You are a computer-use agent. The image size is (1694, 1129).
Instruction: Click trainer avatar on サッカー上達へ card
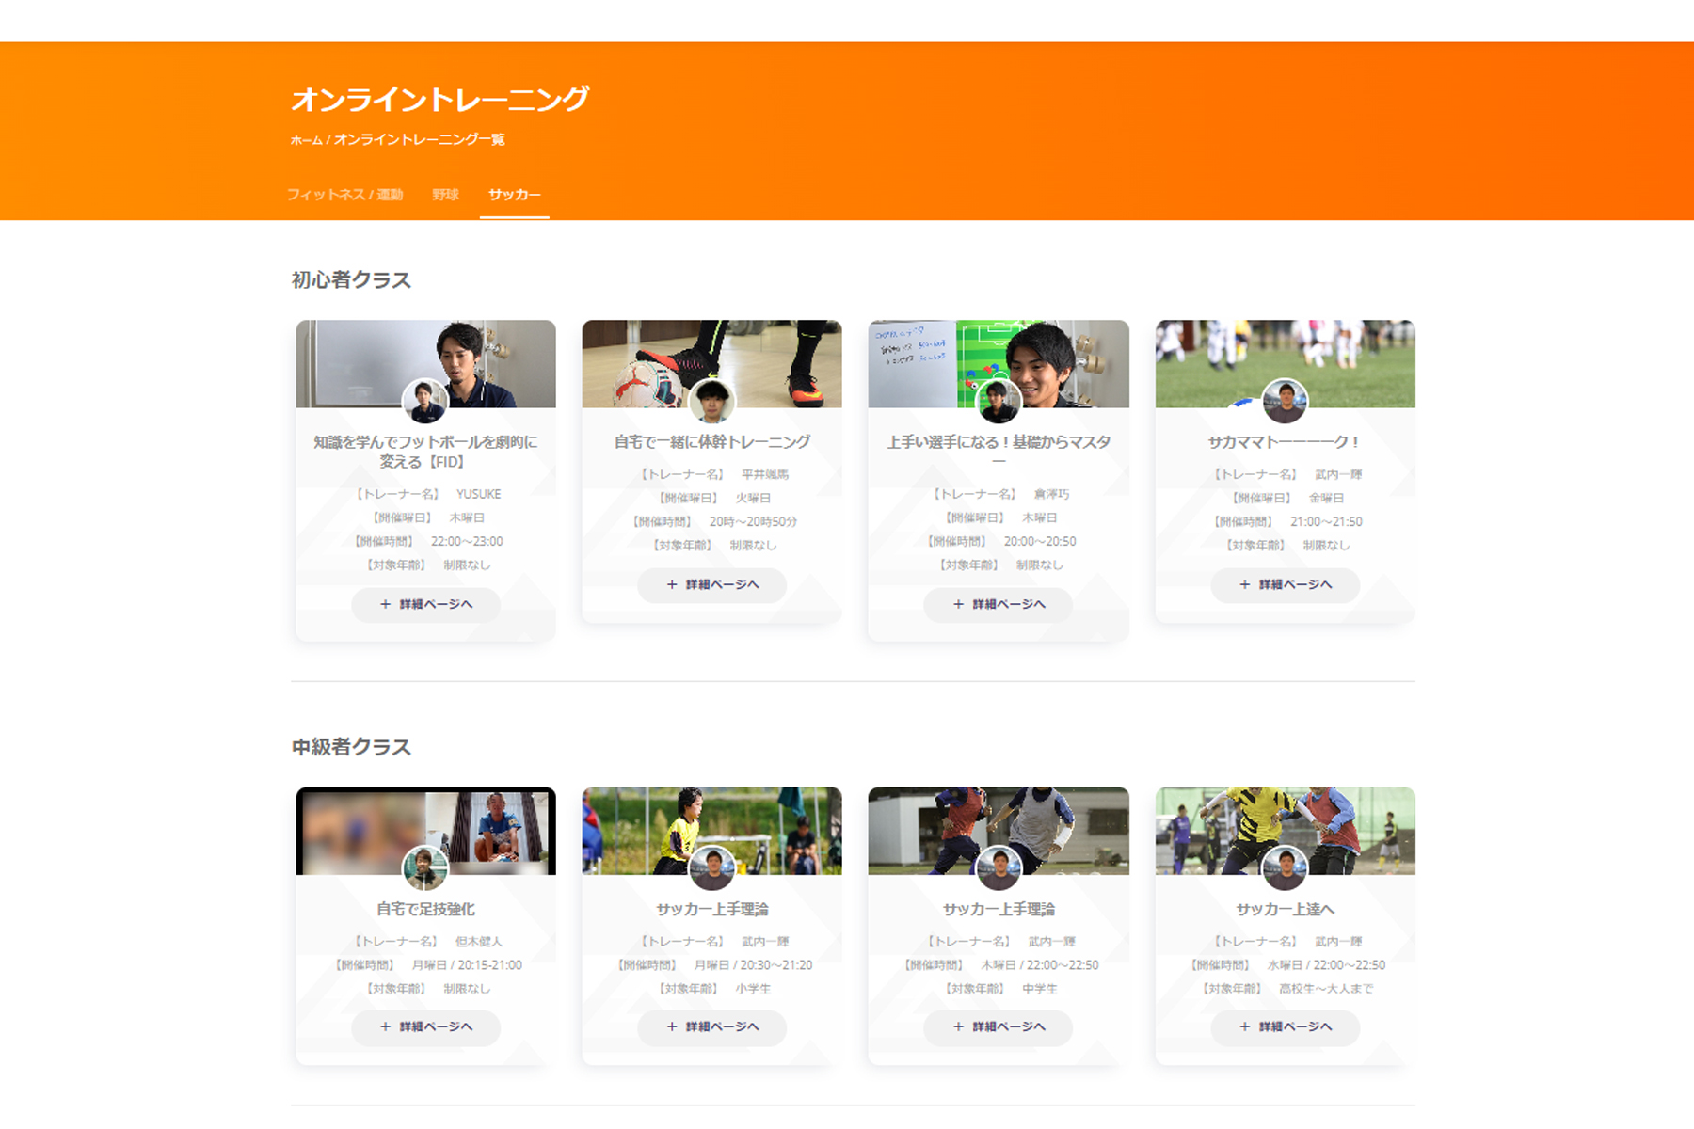(1285, 867)
